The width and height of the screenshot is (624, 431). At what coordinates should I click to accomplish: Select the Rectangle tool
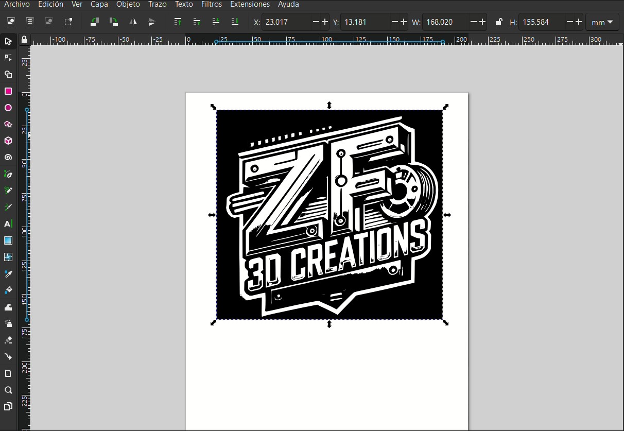coord(8,91)
